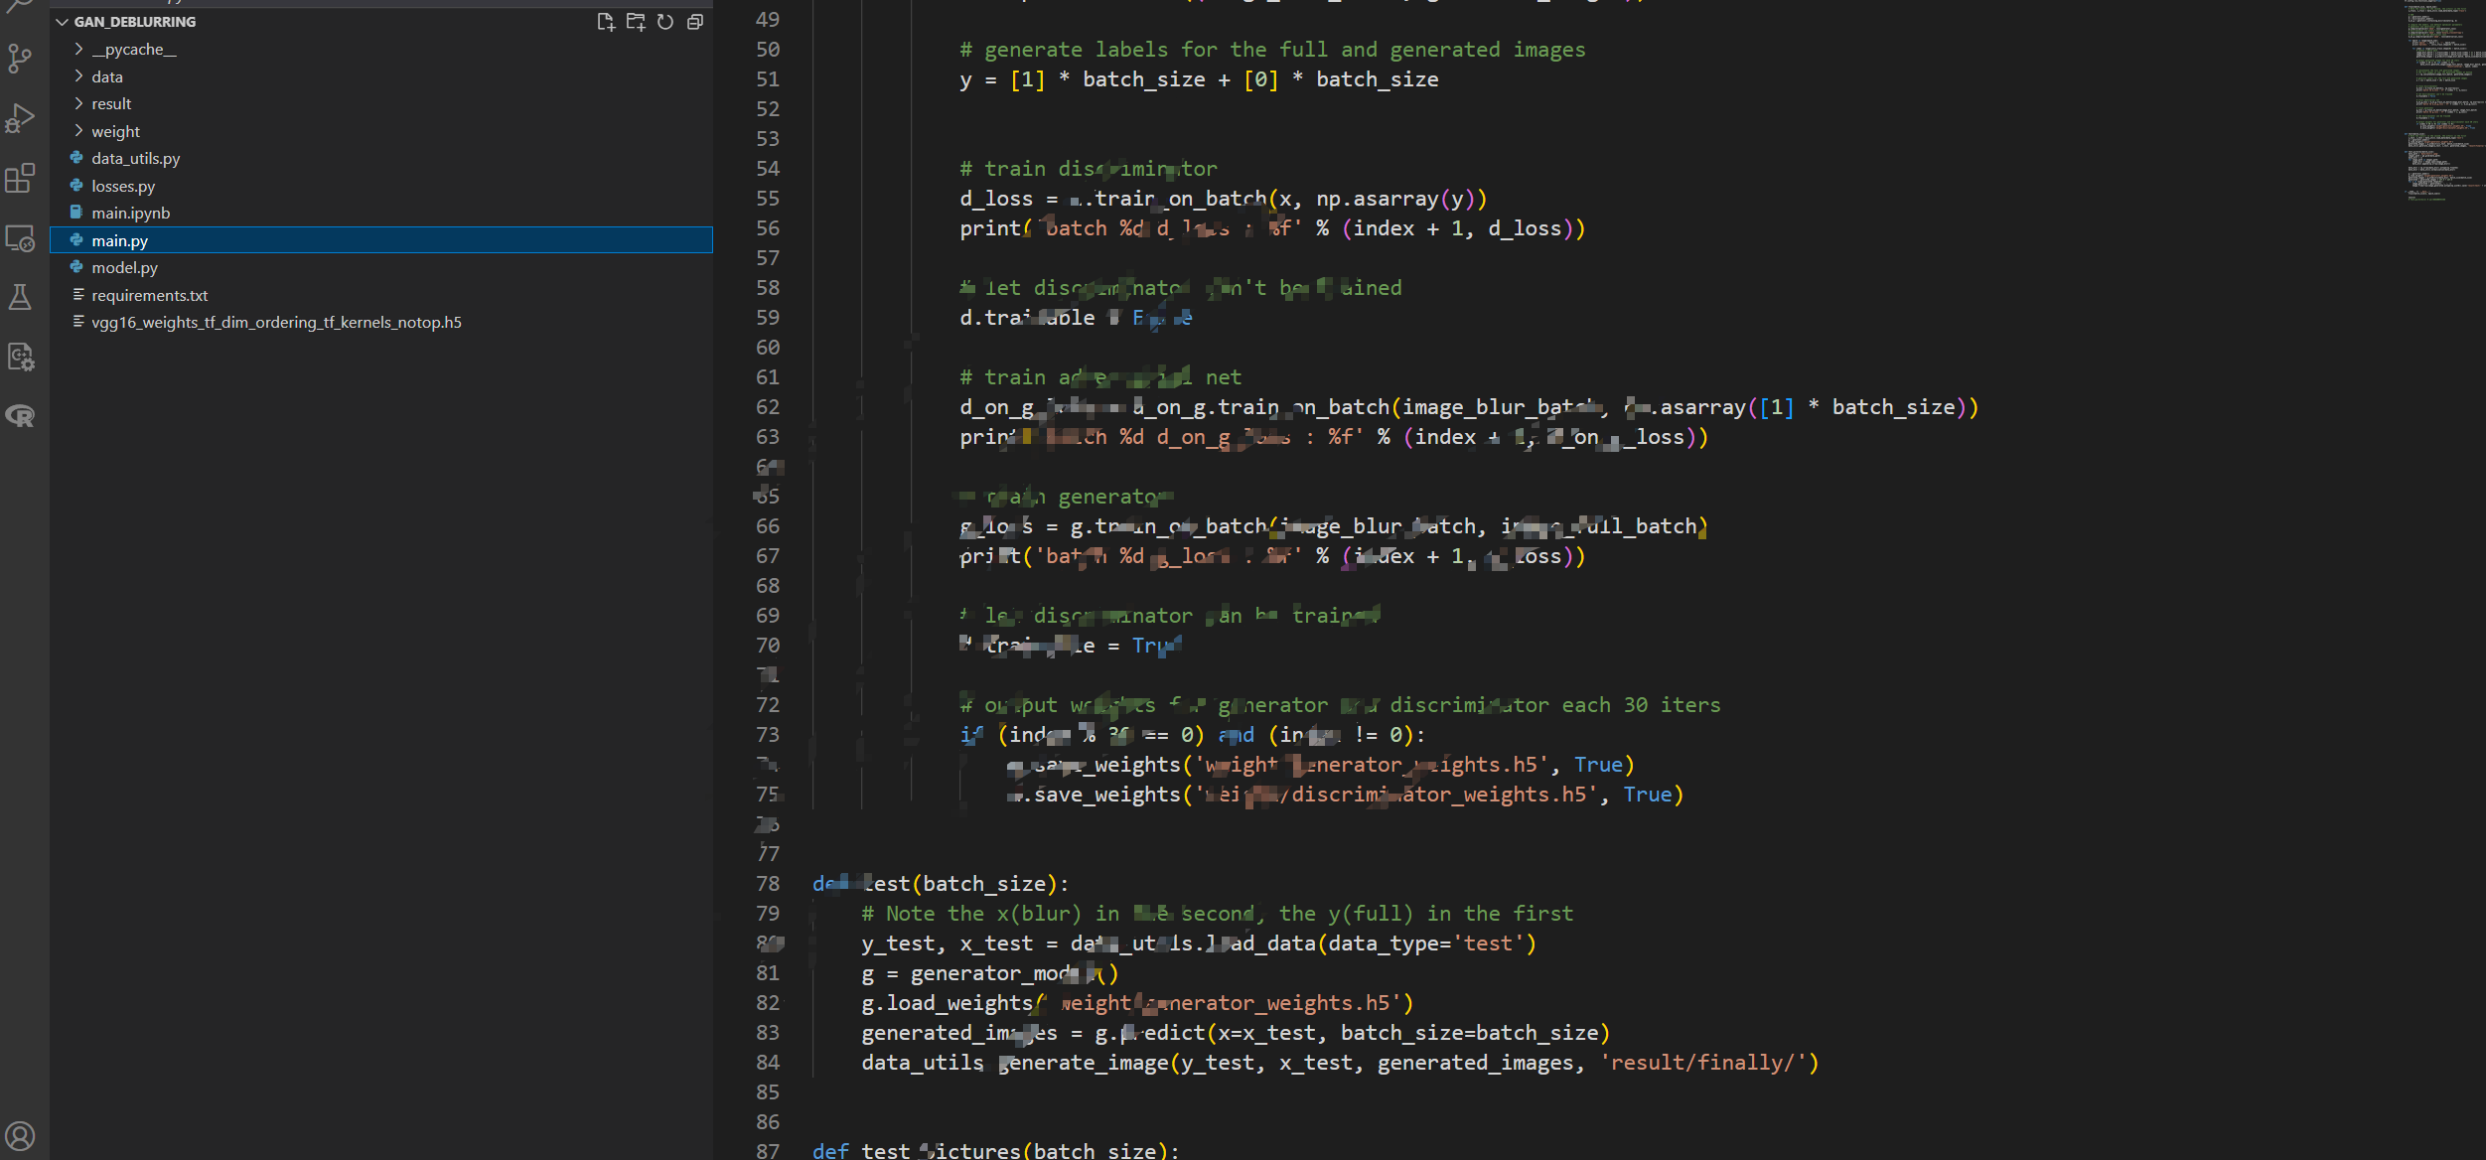Open losses.py file
Image resolution: width=2486 pixels, height=1160 pixels.
tap(123, 186)
